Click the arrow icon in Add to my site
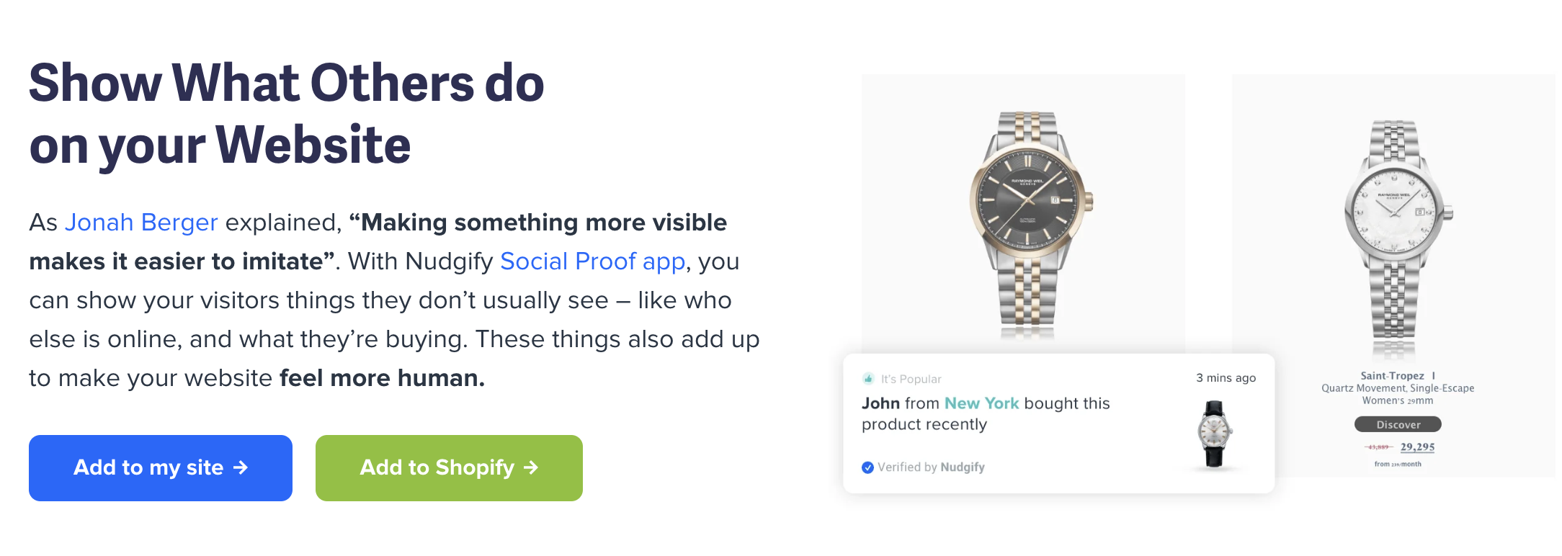The height and width of the screenshot is (556, 1562). pos(241,468)
